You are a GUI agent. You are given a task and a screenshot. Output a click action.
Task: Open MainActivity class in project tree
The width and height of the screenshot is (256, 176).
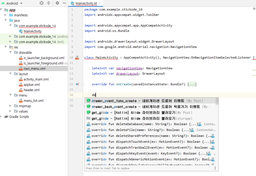33,31
